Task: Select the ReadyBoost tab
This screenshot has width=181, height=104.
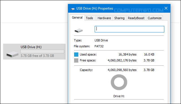Action: (136, 18)
